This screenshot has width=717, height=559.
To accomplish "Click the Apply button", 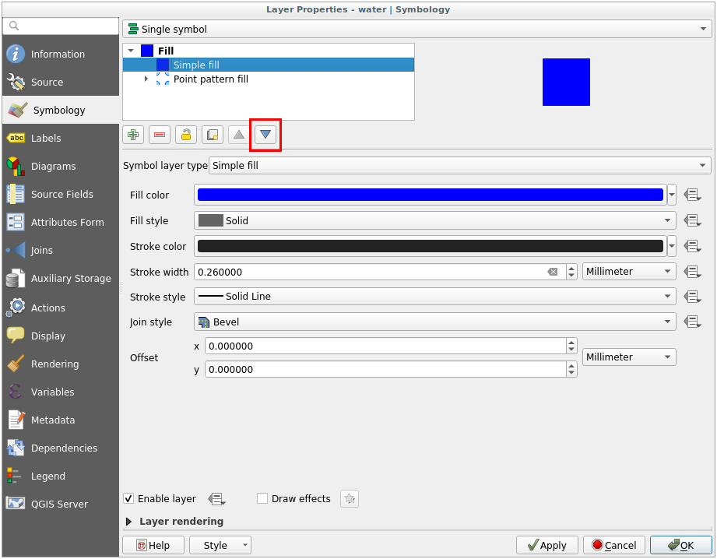I will pyautogui.click(x=547, y=545).
